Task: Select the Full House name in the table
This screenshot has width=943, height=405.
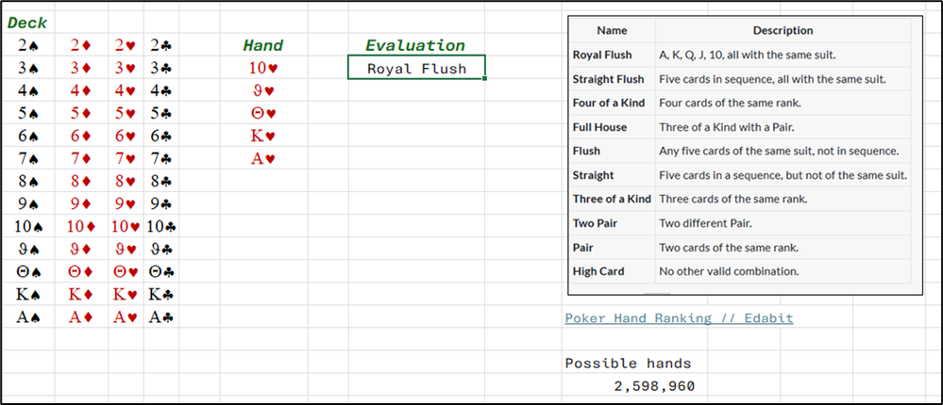Action: pos(599,127)
